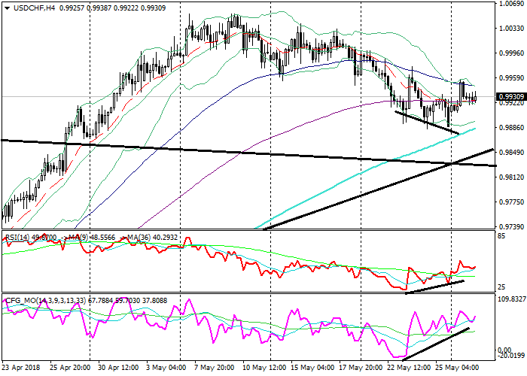527x376 pixels.
Task: Click the CFG_MO indicator label
Action: point(24,301)
